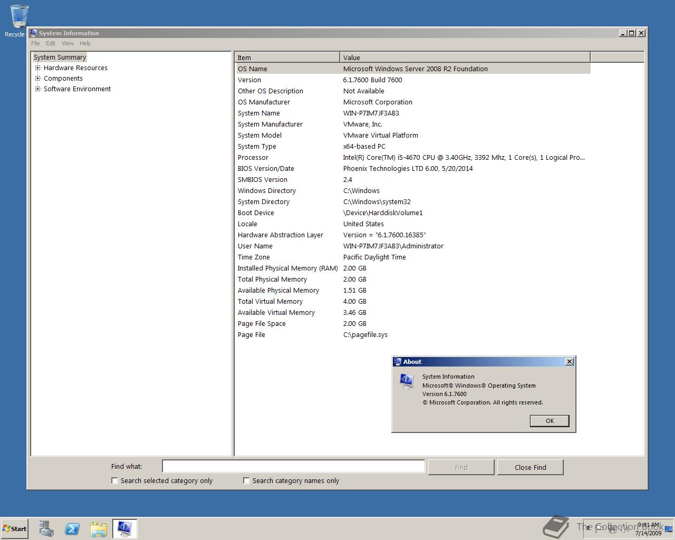Click 'Microsoft Corporation' value cell
This screenshot has height=540, width=675.
378,102
